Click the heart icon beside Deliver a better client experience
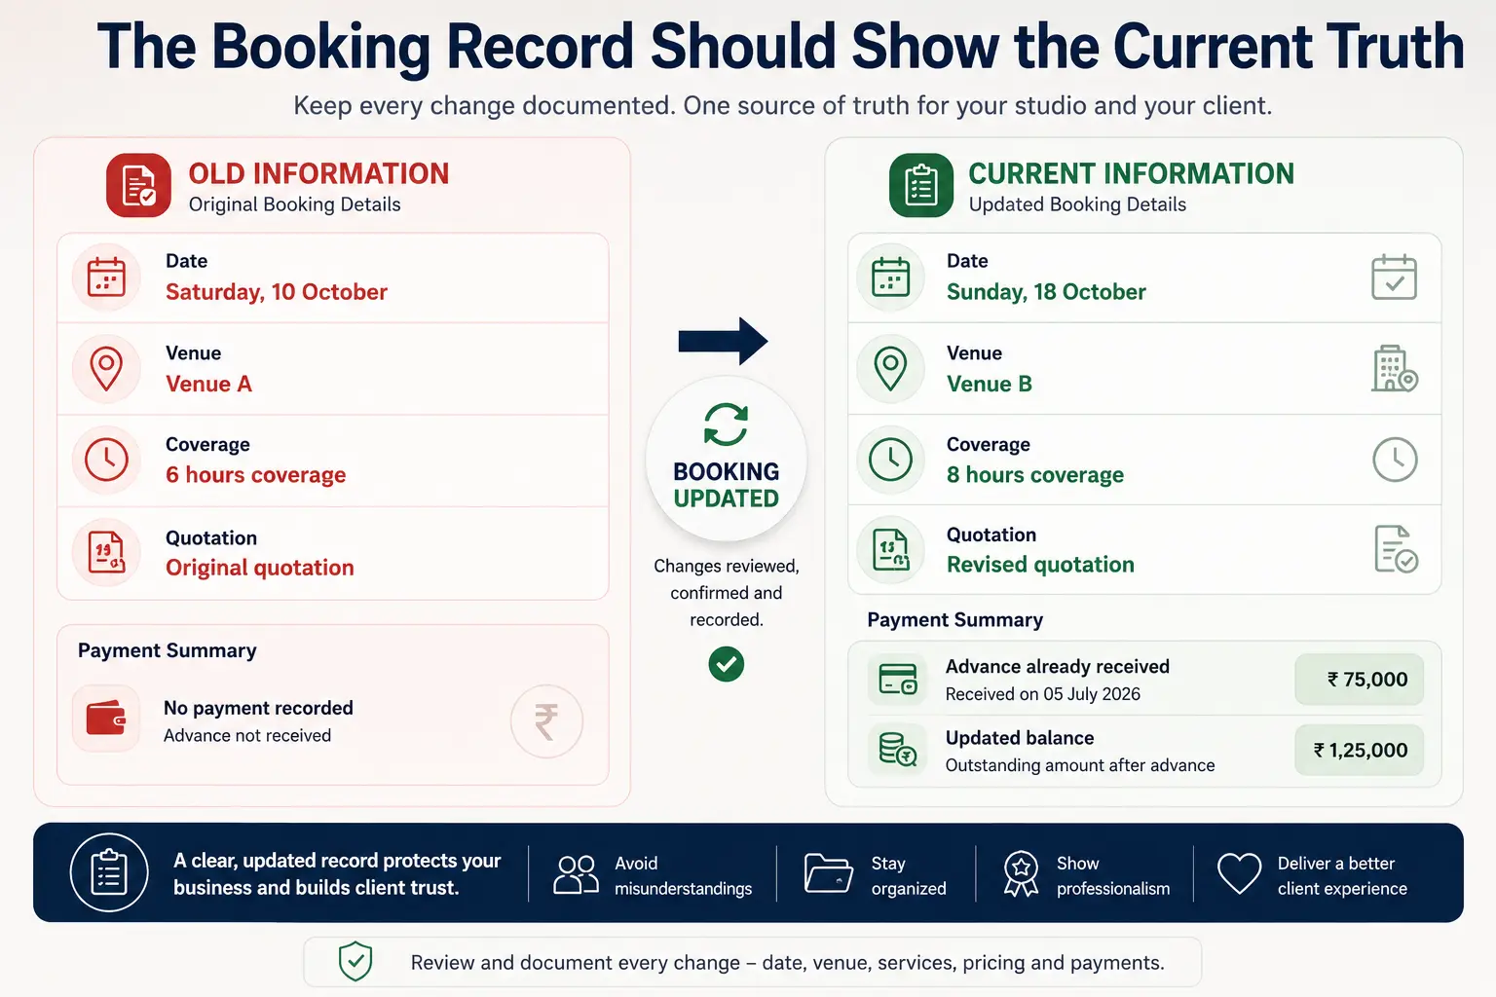Screen dimensions: 1496x997 point(1240,873)
